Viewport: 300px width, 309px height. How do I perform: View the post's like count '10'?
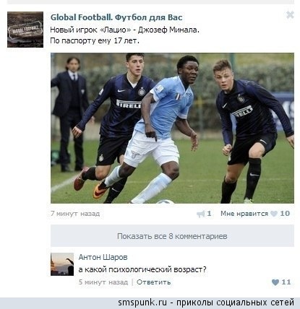[x=285, y=214]
